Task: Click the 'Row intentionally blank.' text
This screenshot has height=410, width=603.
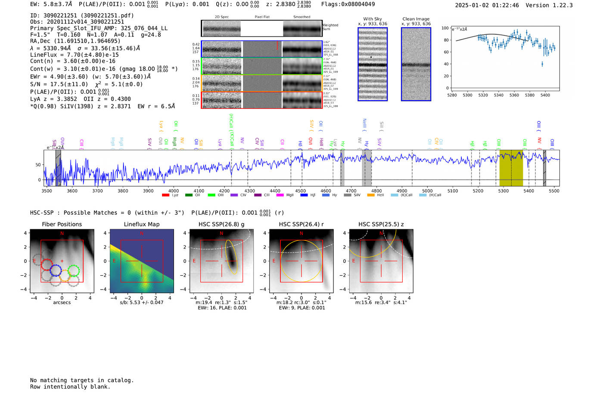Action: pyautogui.click(x=70, y=387)
